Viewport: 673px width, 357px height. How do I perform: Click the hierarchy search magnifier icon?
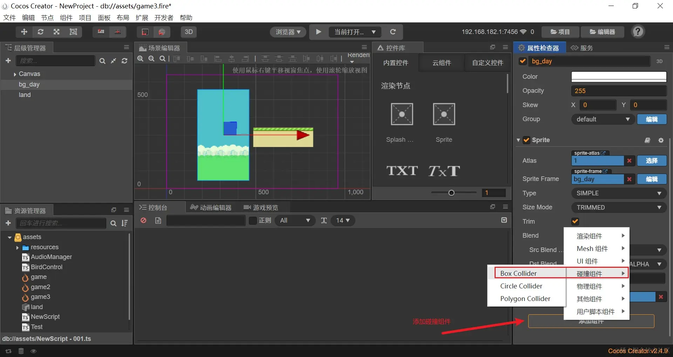click(x=102, y=61)
